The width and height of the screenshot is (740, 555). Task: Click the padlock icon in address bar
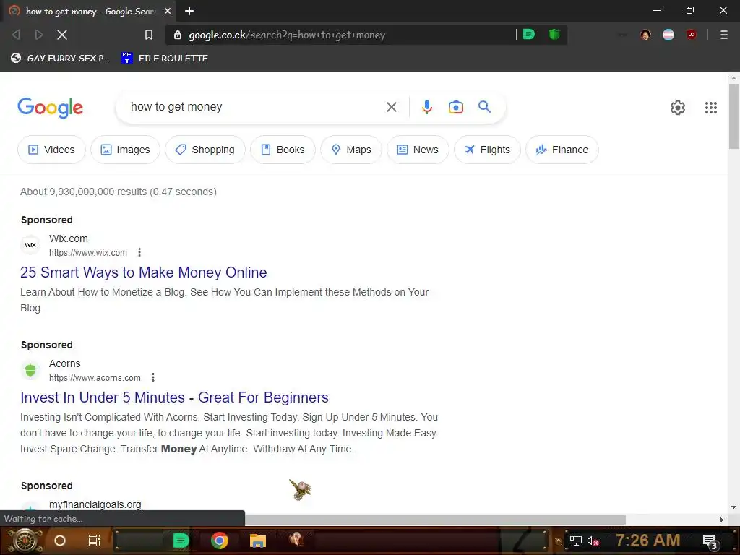pos(178,35)
